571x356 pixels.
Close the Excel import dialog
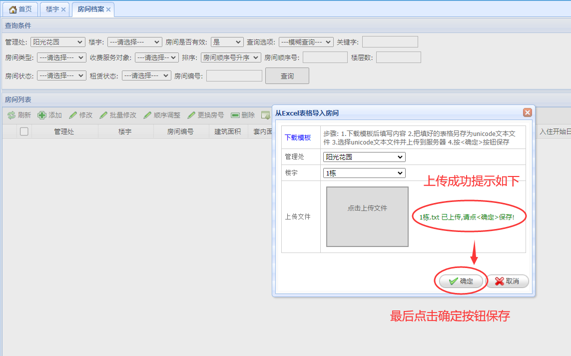click(527, 113)
